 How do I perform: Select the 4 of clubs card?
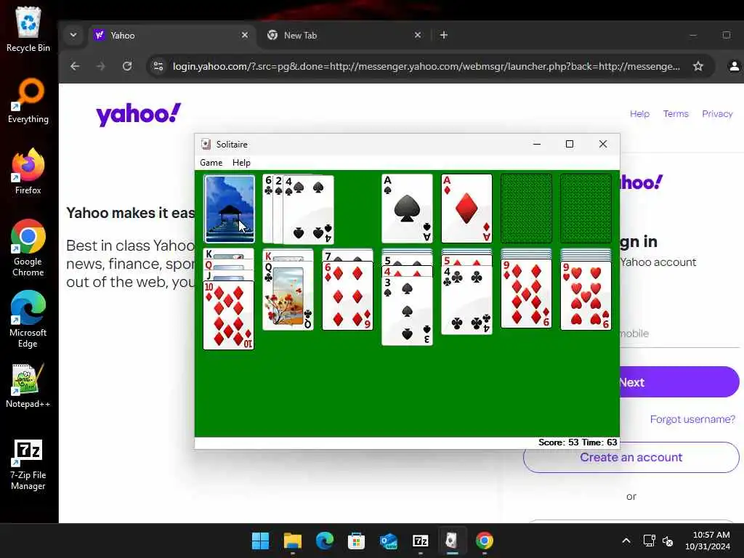tap(467, 300)
